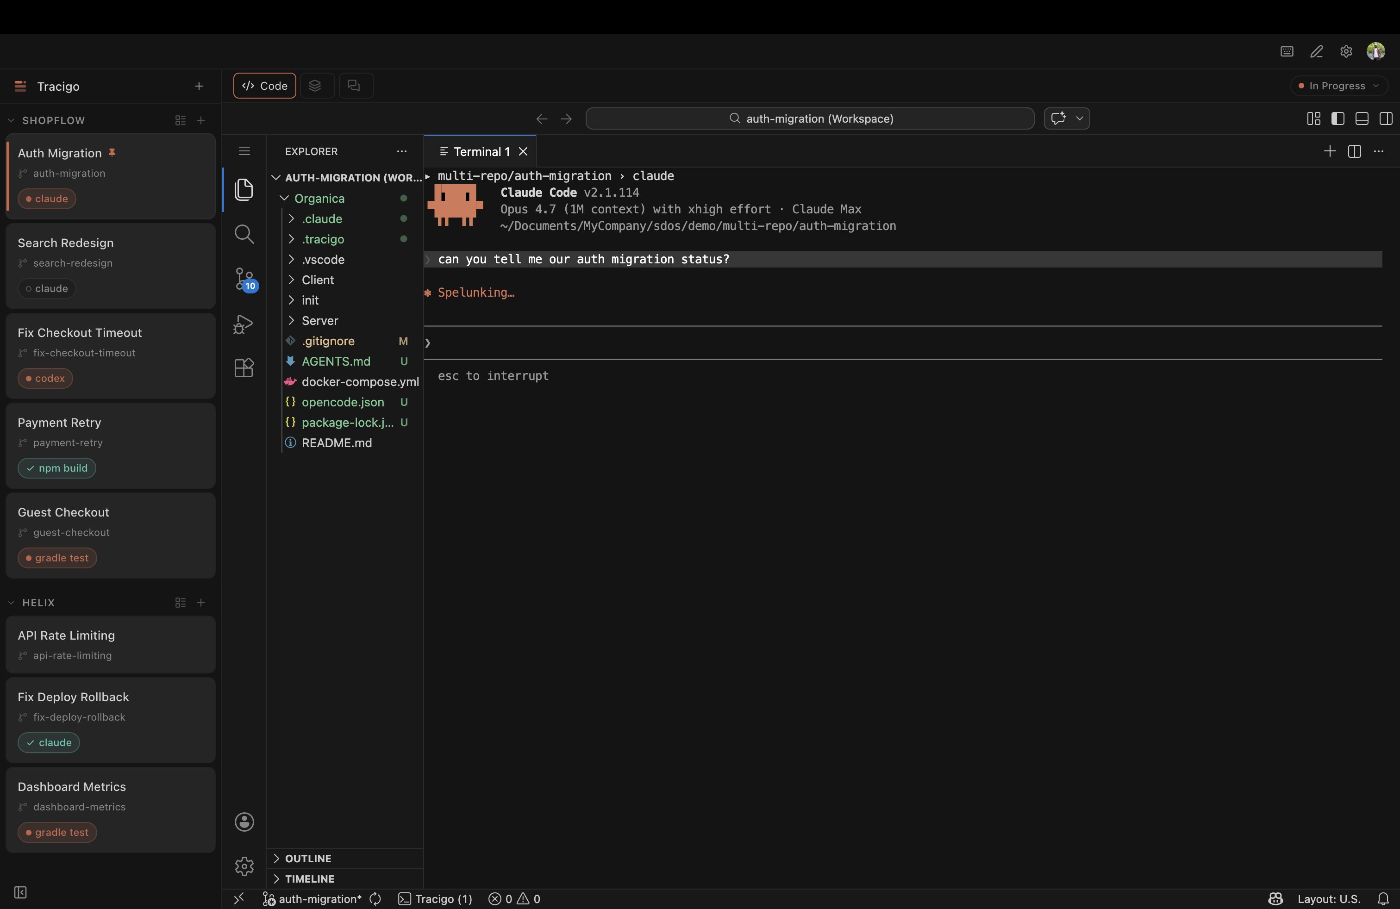The height and width of the screenshot is (909, 1400).
Task: Collapse the AUTH-MIGRATION workspace root
Action: [x=275, y=178]
